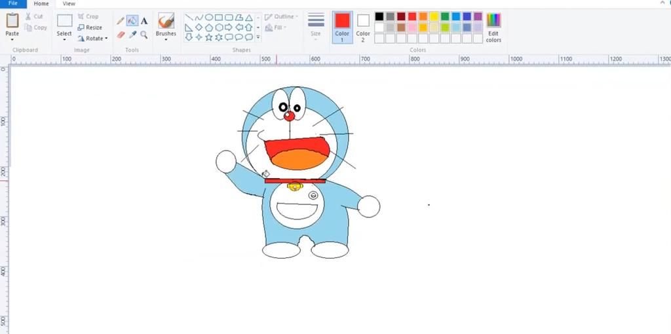Choose the Five-point star shape

(209, 37)
